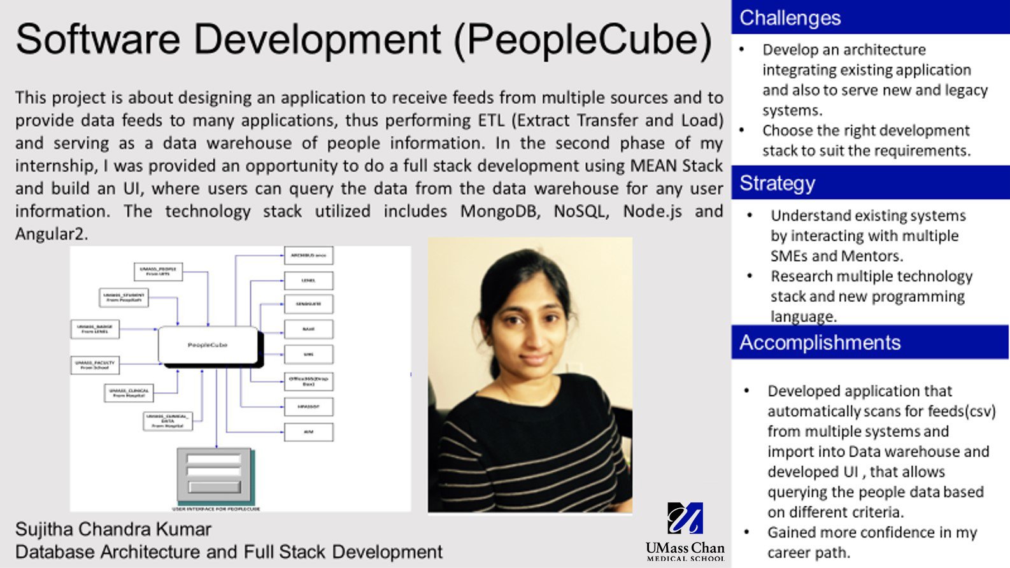Select the ARCHIBUS output box
1010x568 pixels.
[308, 255]
